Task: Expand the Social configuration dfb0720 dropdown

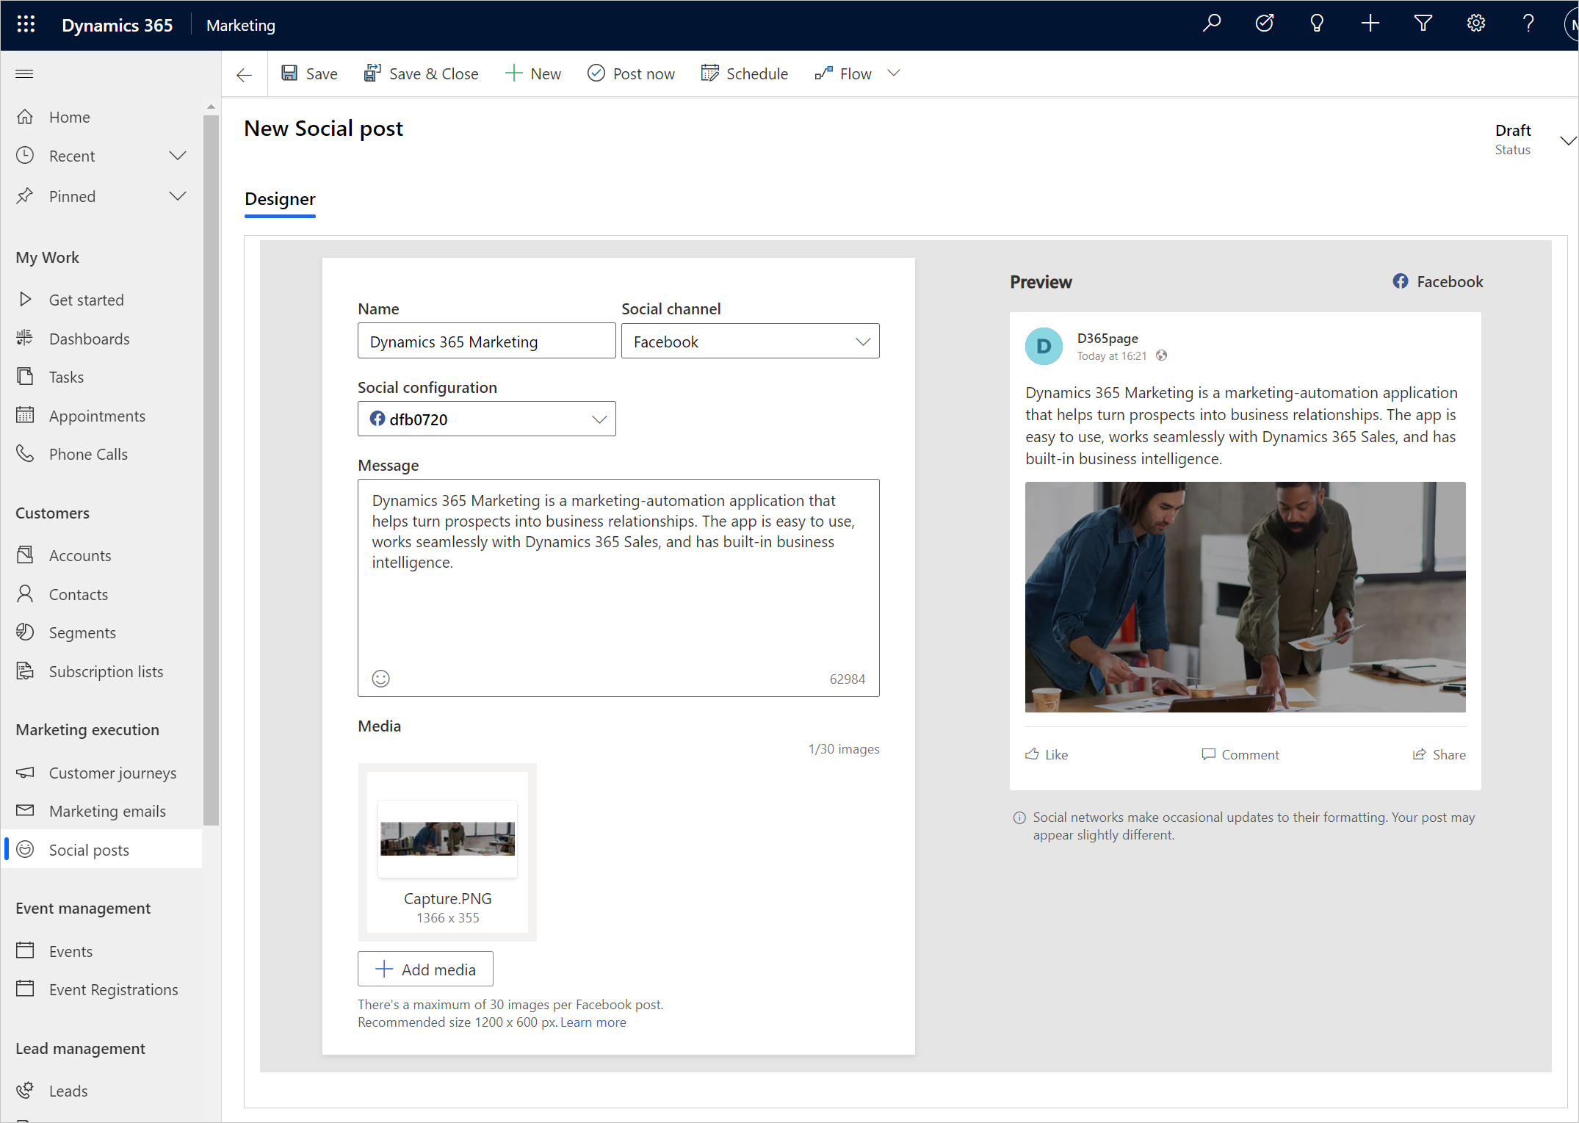Action: point(598,419)
